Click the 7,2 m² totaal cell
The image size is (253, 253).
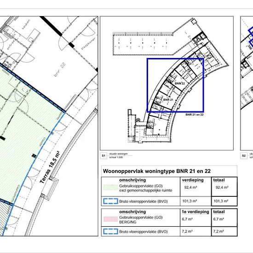218,231
